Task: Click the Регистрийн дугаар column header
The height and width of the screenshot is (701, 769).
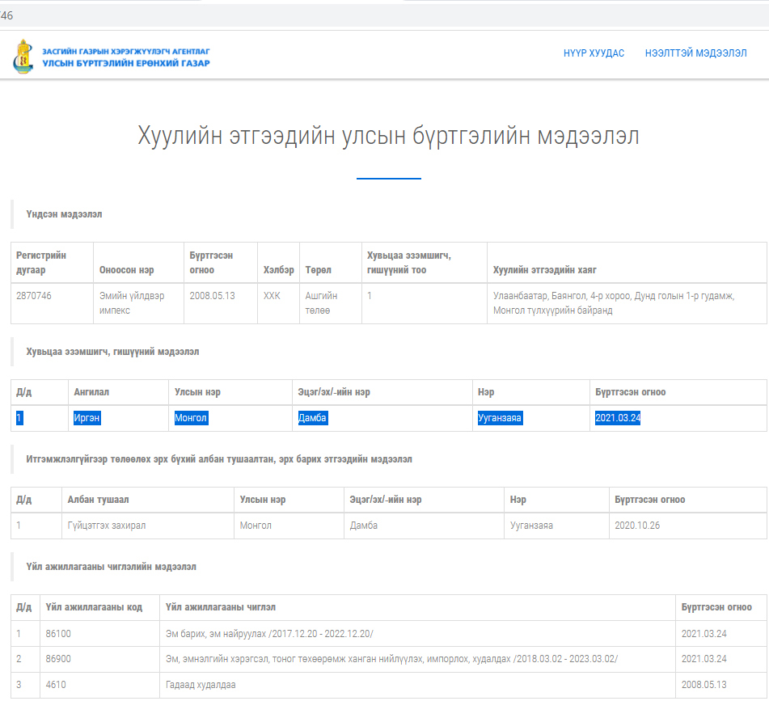Action: pos(40,262)
